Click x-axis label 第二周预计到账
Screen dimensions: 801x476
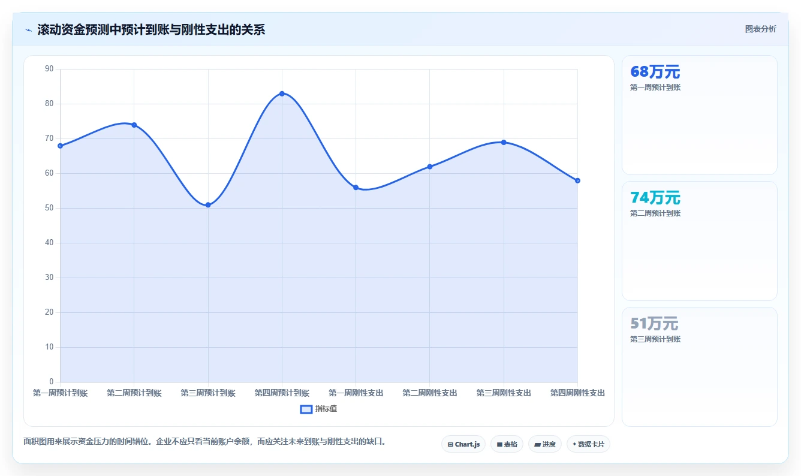pyautogui.click(x=134, y=393)
